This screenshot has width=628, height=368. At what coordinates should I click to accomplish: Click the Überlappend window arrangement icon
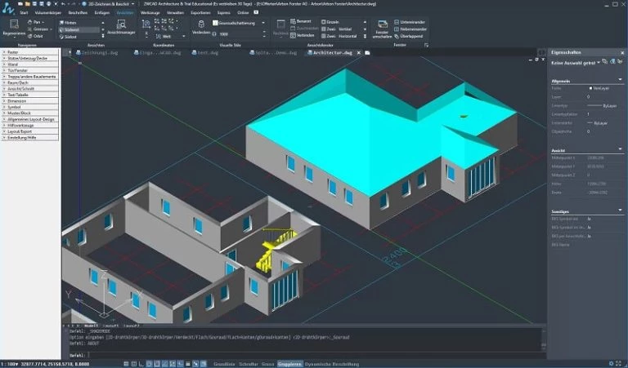(x=408, y=36)
